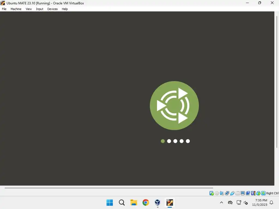
Task: Open VirtualBox Manager from the taskbar
Action: coord(158,202)
